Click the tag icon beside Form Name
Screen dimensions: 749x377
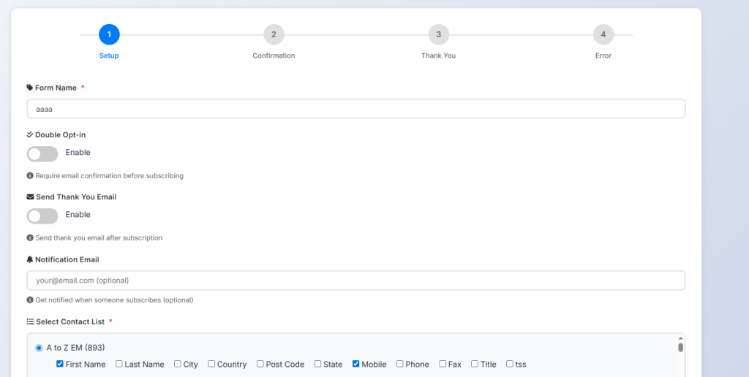[x=30, y=88]
